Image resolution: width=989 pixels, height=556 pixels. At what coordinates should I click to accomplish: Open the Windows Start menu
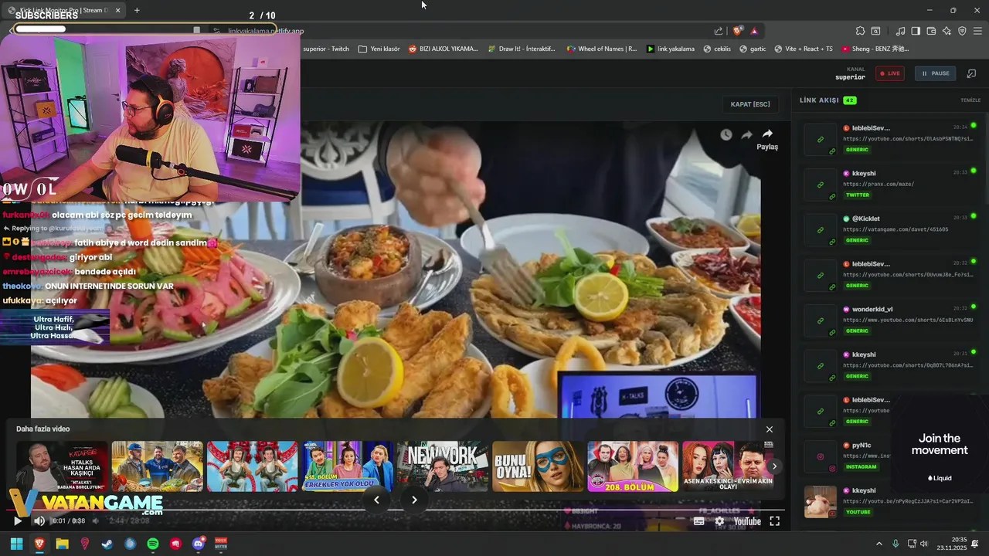coord(16,544)
